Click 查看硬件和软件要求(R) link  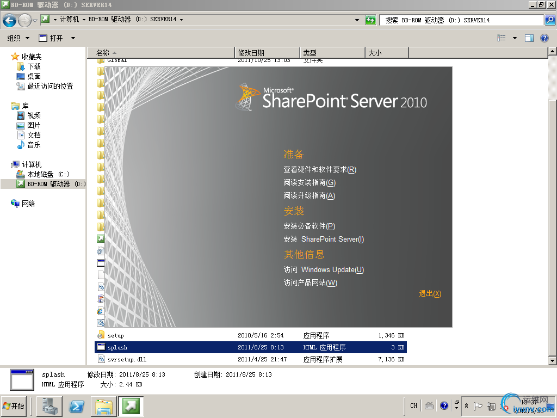click(320, 170)
